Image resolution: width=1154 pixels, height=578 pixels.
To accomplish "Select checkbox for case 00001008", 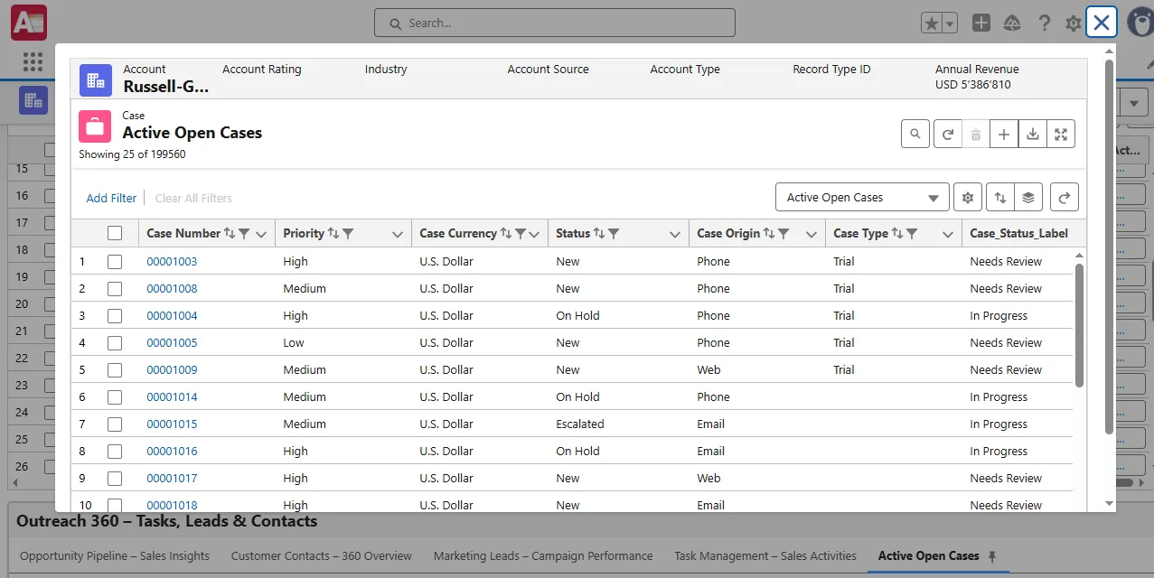I will point(115,289).
